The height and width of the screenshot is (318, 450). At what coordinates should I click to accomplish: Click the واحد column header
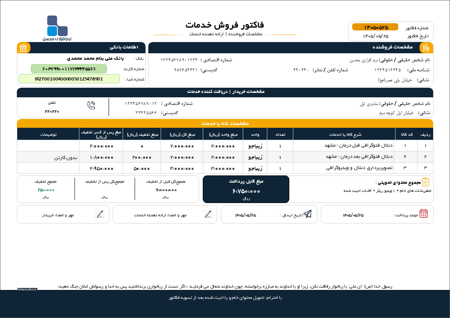(x=255, y=135)
